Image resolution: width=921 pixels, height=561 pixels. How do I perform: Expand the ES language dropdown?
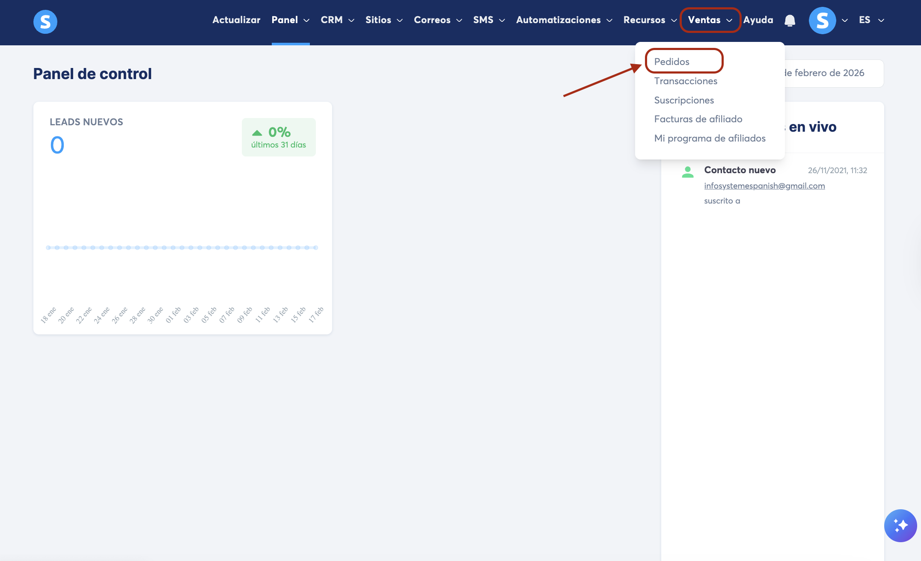(871, 20)
